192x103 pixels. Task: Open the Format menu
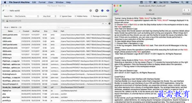coord(42,2)
